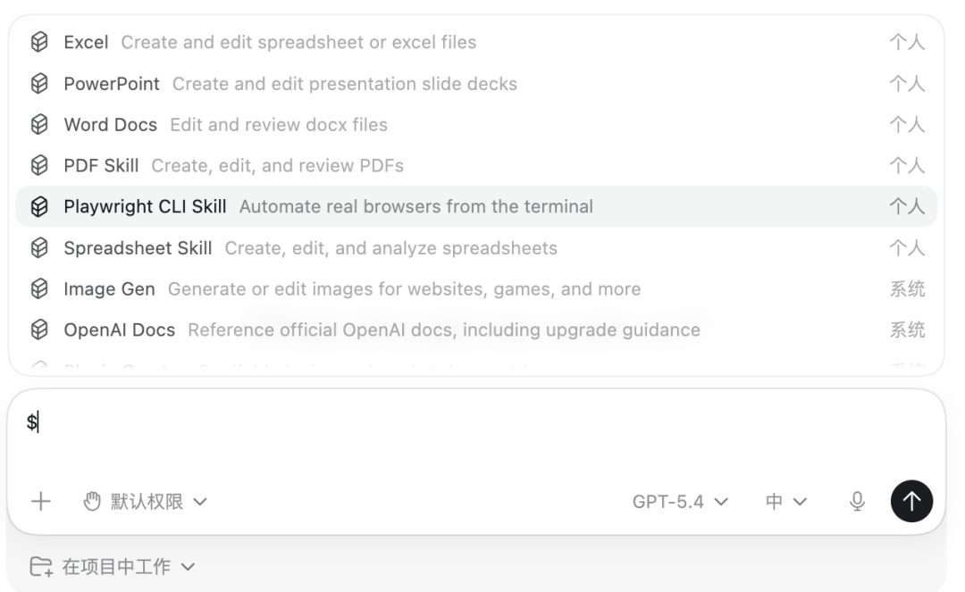
Task: Open the 默认权限 permissions dropdown
Action: pos(146,502)
